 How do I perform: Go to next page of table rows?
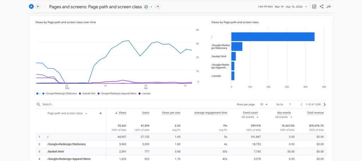point(325,104)
